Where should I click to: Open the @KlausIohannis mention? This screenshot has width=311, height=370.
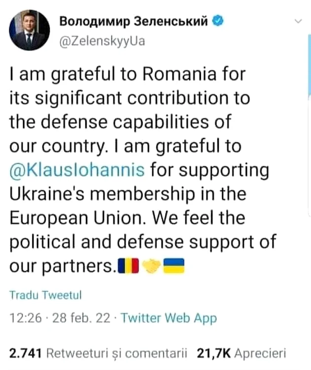click(77, 170)
